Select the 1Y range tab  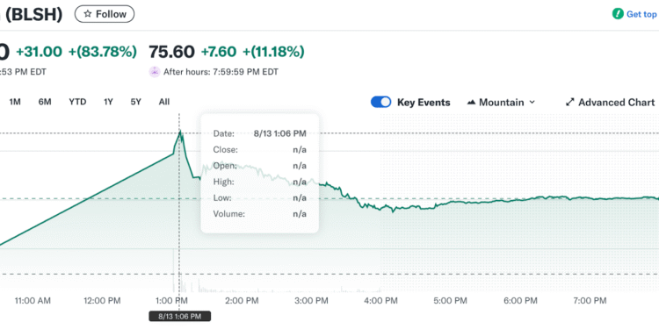[x=108, y=102]
